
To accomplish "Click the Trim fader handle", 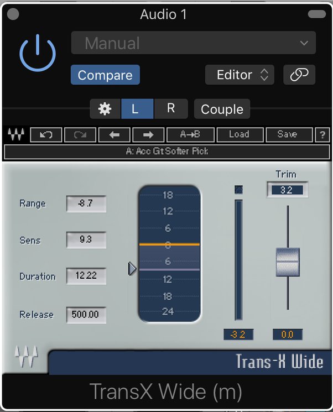I will click(288, 262).
